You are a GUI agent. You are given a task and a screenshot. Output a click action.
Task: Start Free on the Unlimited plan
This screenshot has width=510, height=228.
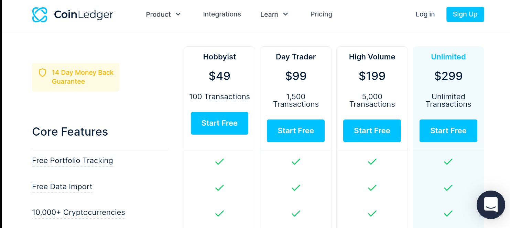click(448, 131)
